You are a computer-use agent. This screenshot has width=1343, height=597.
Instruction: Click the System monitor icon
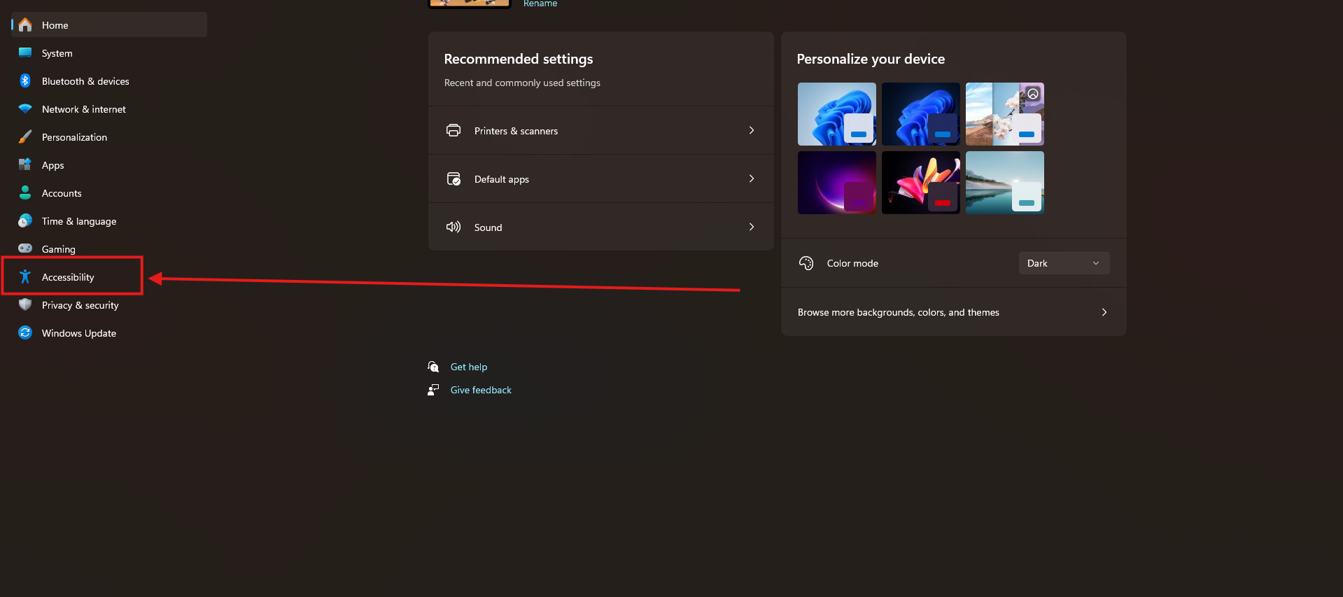click(x=25, y=52)
